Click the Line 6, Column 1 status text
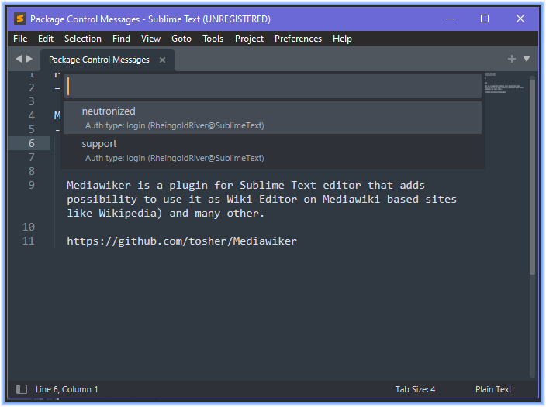 [67, 389]
